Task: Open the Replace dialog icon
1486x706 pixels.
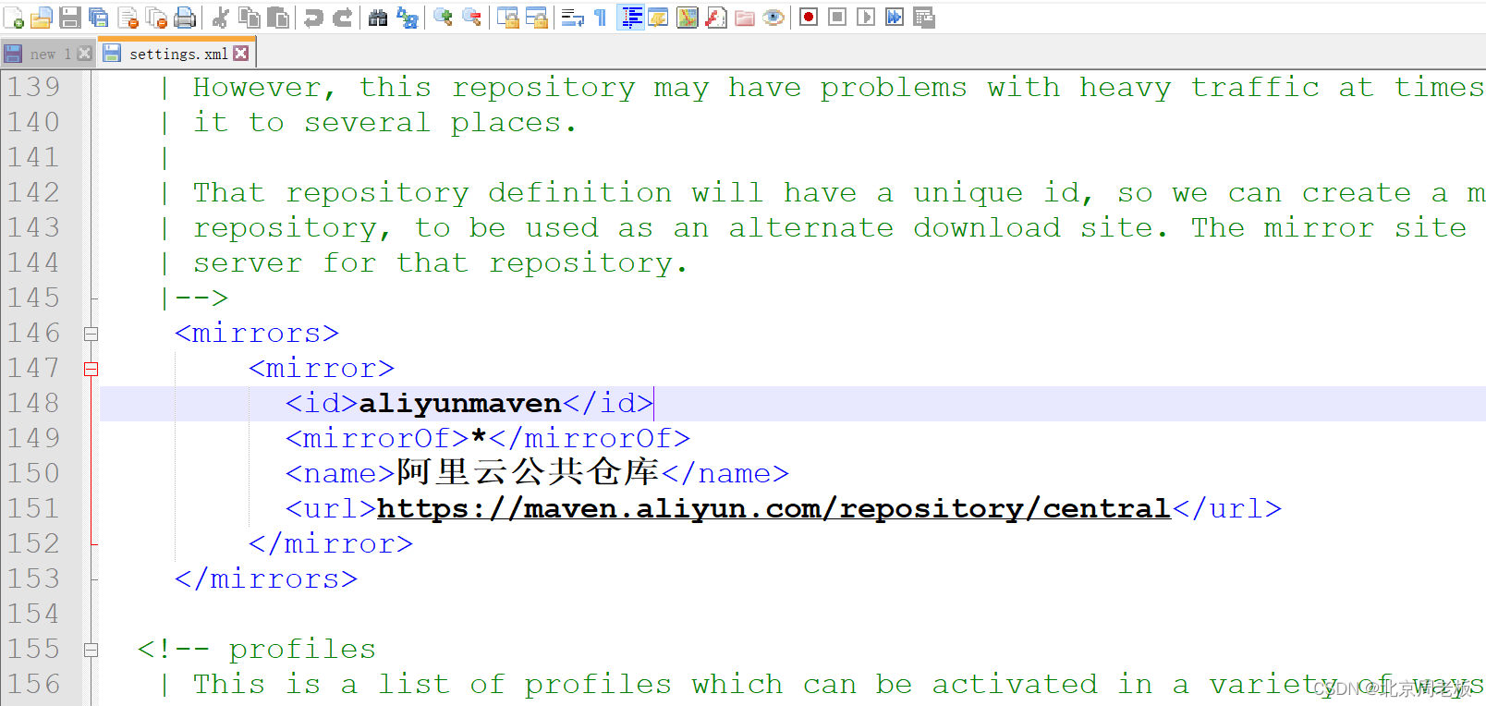Action: point(407,18)
